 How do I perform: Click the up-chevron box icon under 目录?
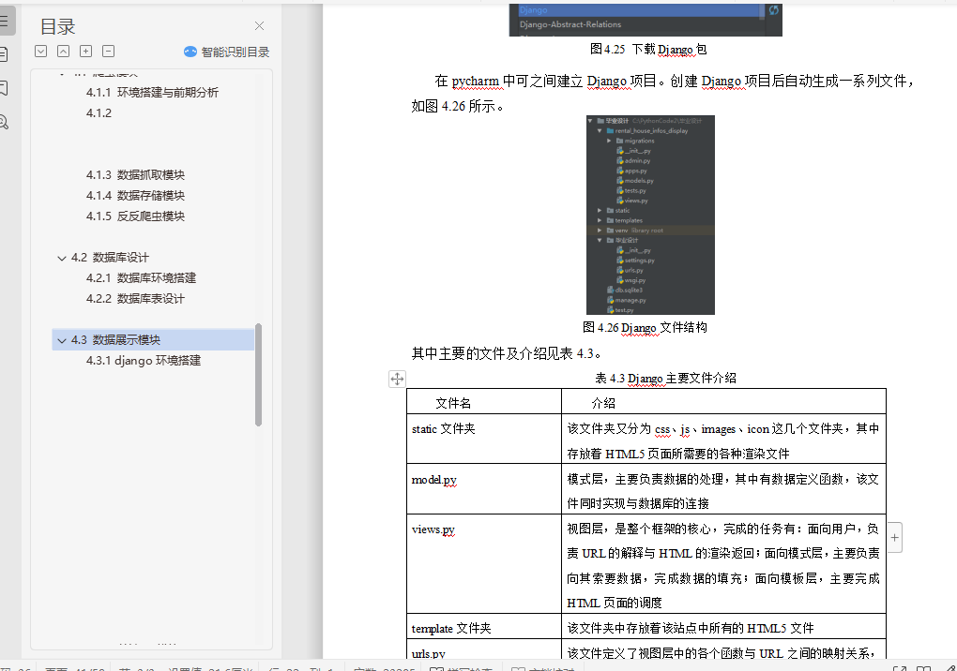(x=64, y=52)
